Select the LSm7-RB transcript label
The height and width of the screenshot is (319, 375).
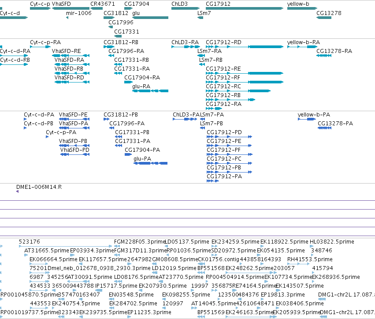211,60
